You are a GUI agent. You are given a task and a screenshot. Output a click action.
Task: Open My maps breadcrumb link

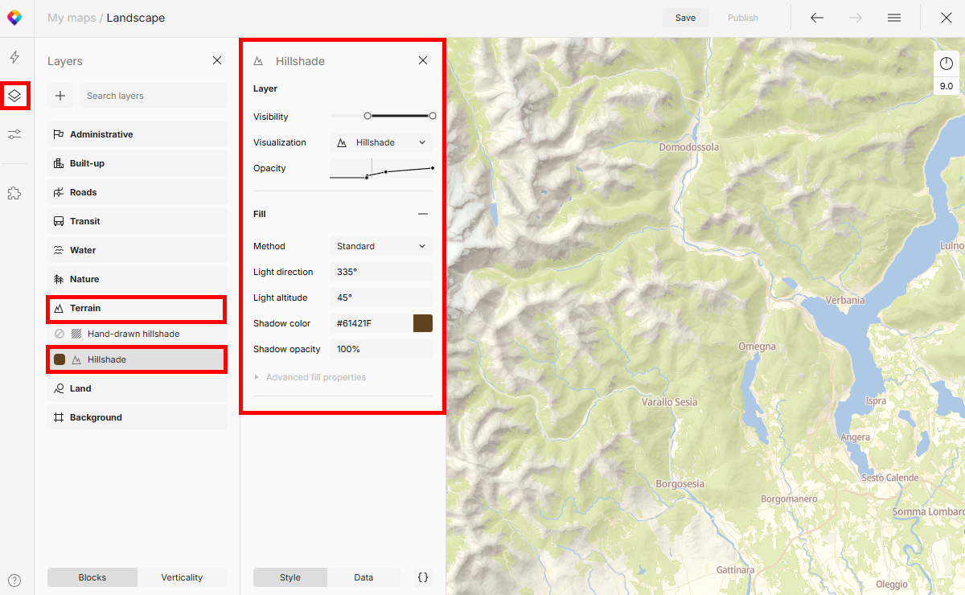(x=71, y=17)
